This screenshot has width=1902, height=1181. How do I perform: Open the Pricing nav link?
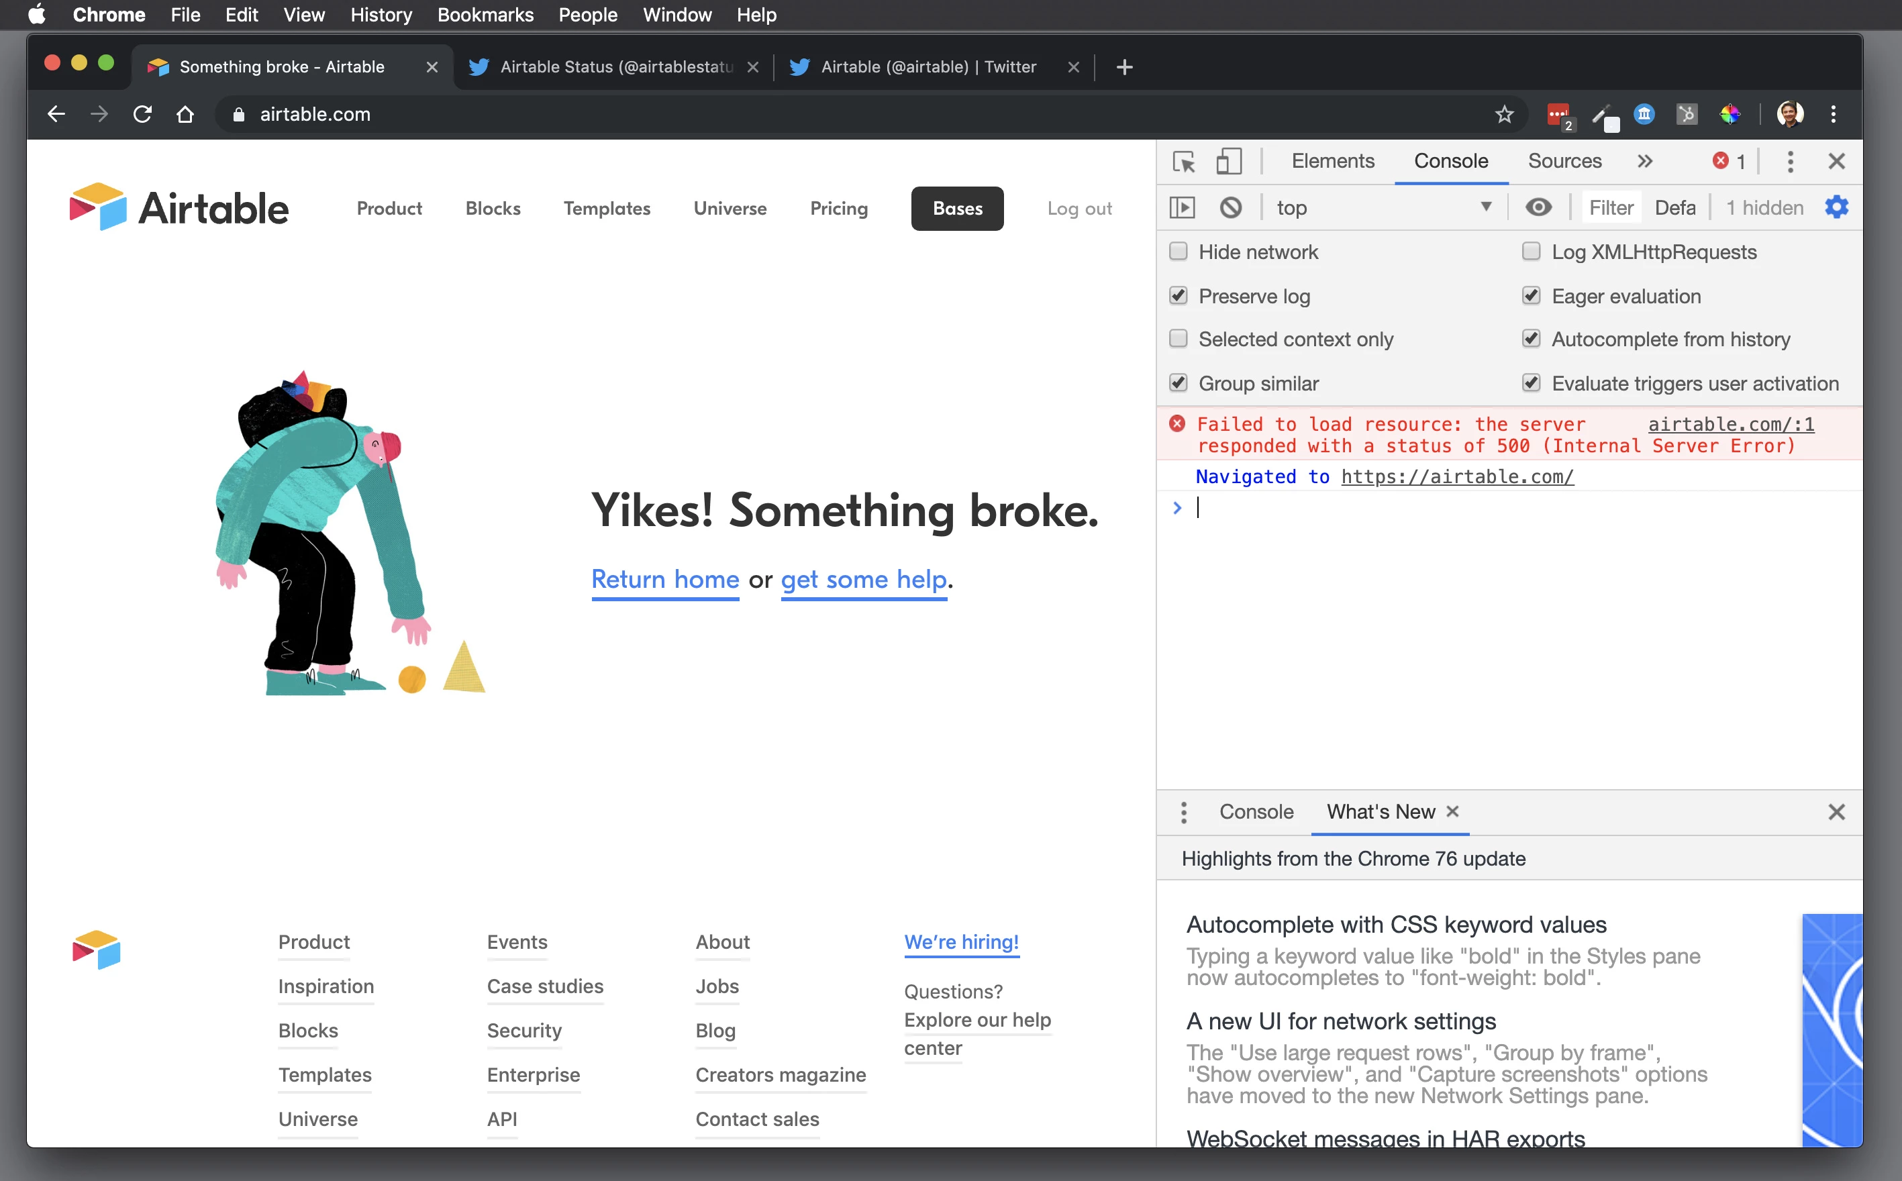[x=839, y=209]
